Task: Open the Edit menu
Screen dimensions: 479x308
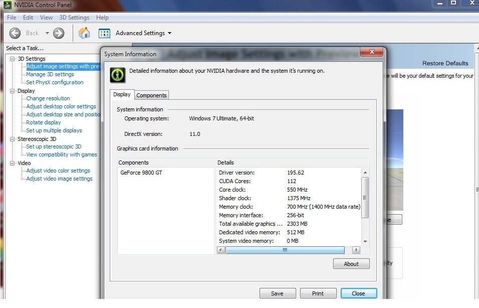Action: tap(28, 18)
